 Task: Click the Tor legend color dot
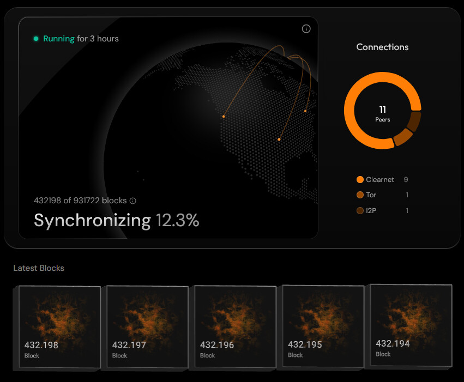[x=360, y=195]
